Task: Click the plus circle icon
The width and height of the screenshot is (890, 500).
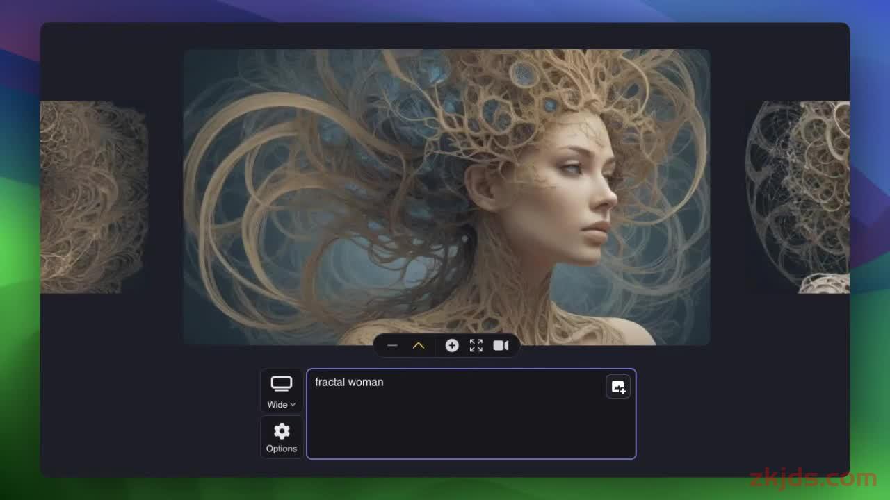Action: tap(452, 345)
